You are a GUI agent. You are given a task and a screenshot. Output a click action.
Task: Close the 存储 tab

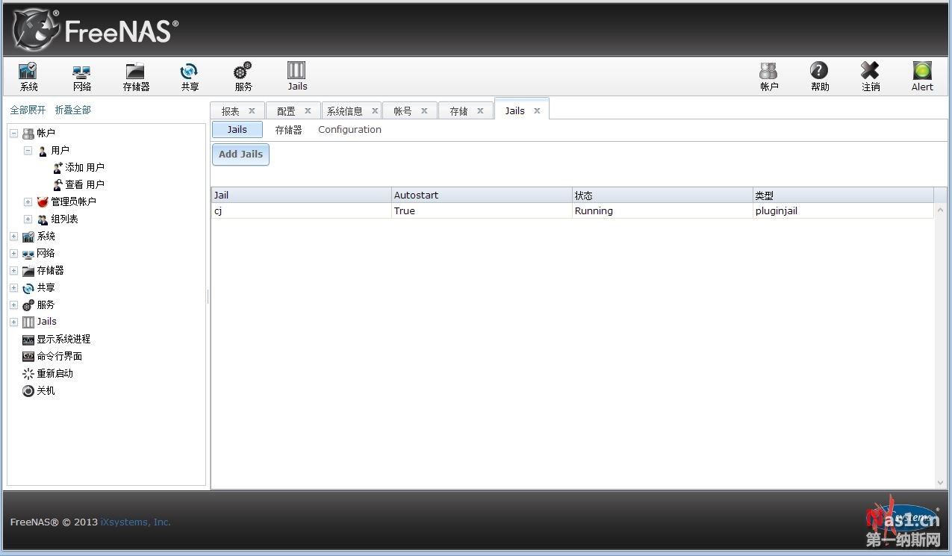point(480,110)
